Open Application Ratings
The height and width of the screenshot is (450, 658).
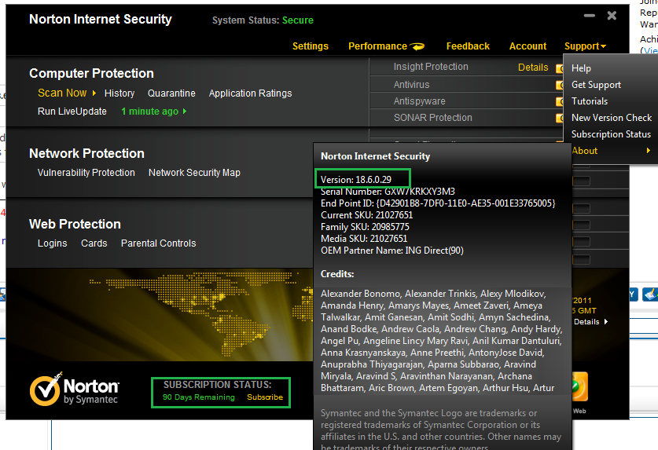click(251, 93)
